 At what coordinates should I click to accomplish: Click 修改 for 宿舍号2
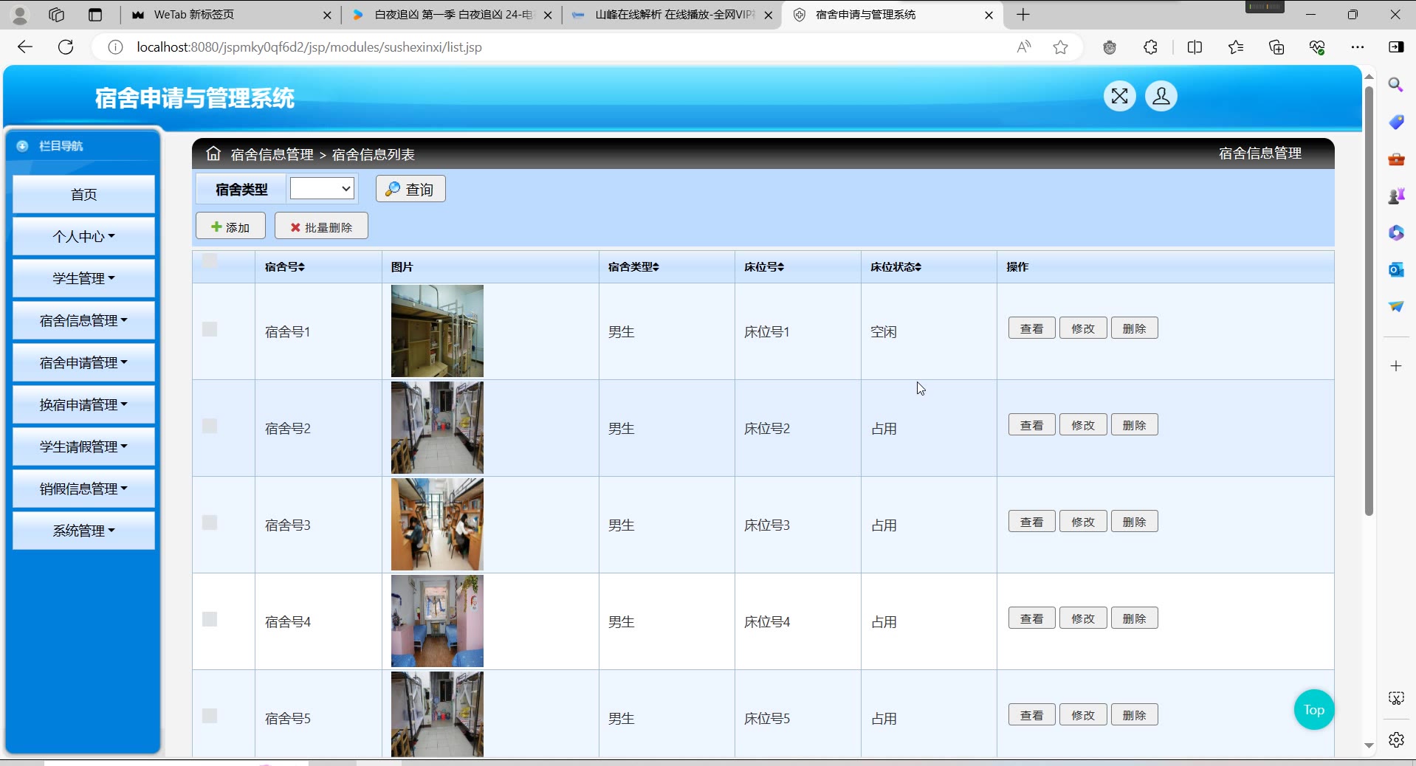click(x=1083, y=425)
